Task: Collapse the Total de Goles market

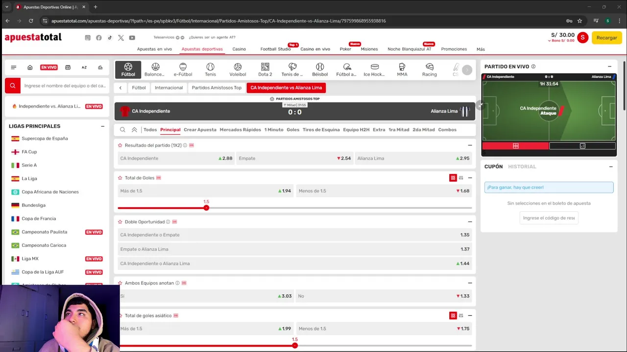Action: pos(470,178)
